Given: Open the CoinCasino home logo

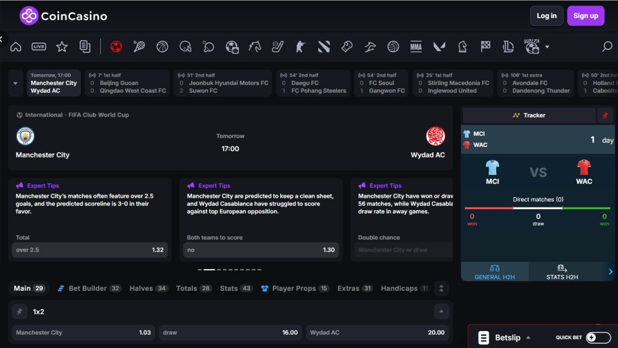Looking at the screenshot, I should click(63, 16).
